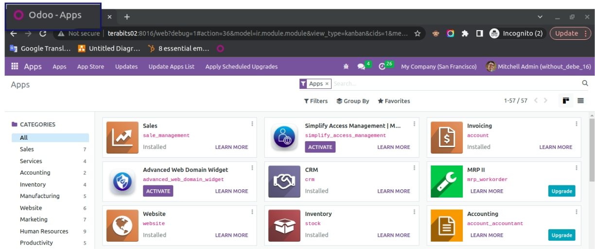Upgrade the MRP II module
Screen dimensions: 595x249
click(x=561, y=191)
